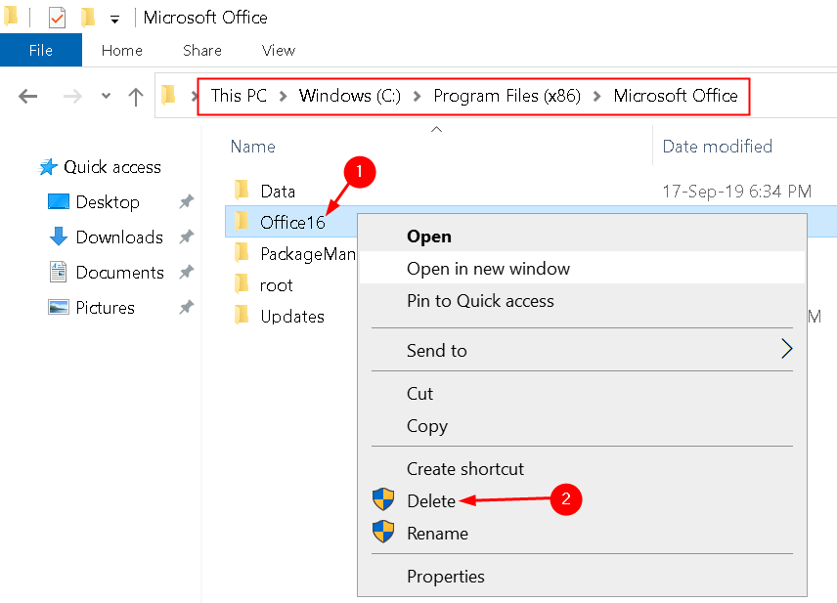
Task: Click the pin icon beside Pictures
Action: click(187, 308)
